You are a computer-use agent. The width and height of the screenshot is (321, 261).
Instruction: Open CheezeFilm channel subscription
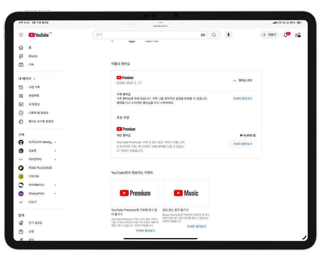[36, 194]
